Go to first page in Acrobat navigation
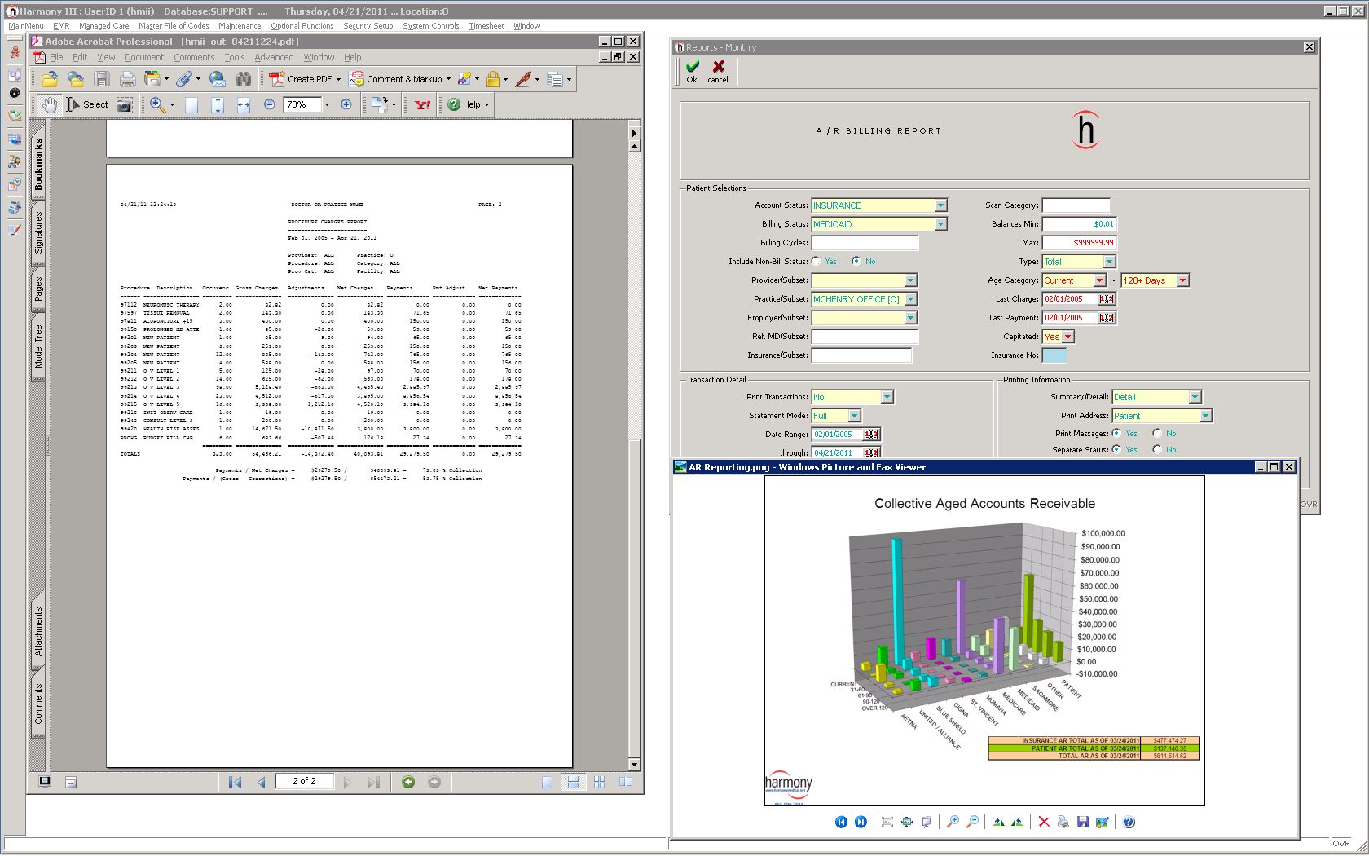This screenshot has width=1369, height=856. 236,782
